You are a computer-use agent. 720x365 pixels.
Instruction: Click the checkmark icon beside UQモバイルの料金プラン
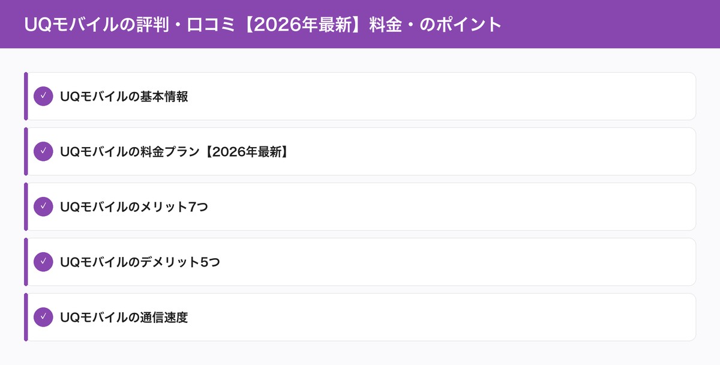(43, 151)
